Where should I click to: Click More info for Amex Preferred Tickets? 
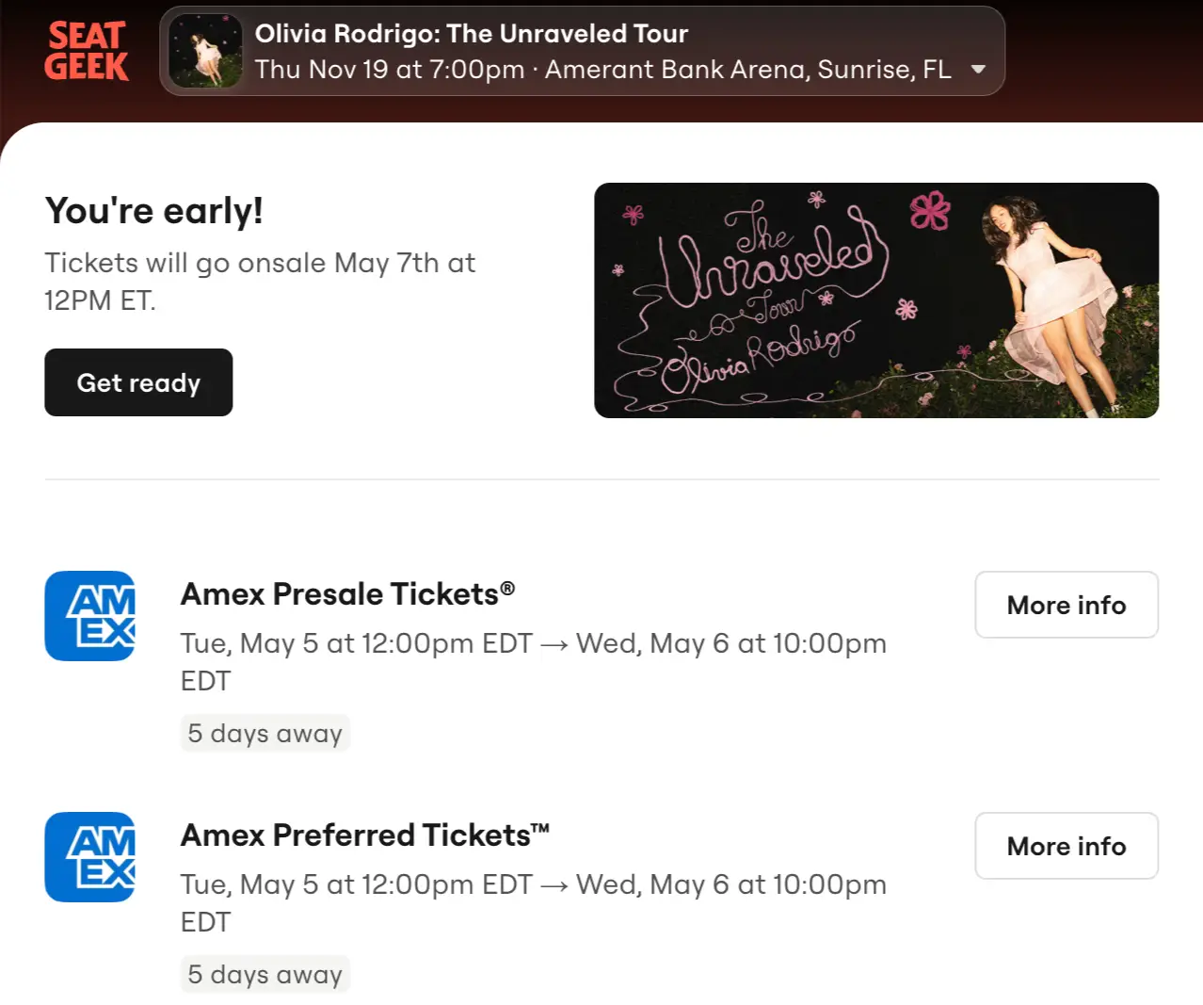point(1066,846)
